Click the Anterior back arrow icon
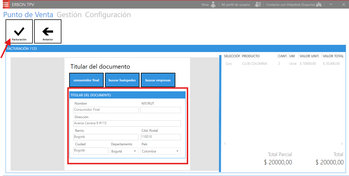Screen dimensions: 349x176 coord(48,32)
